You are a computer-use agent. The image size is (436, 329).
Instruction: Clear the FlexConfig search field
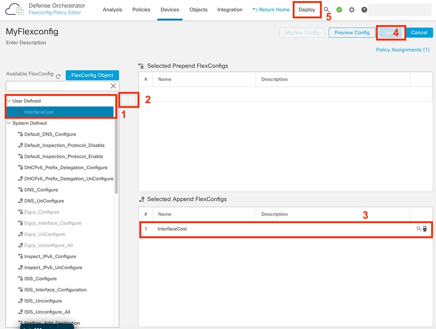(x=113, y=86)
